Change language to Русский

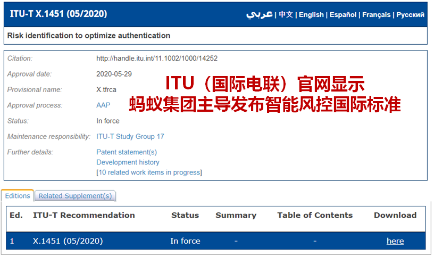[x=411, y=14]
